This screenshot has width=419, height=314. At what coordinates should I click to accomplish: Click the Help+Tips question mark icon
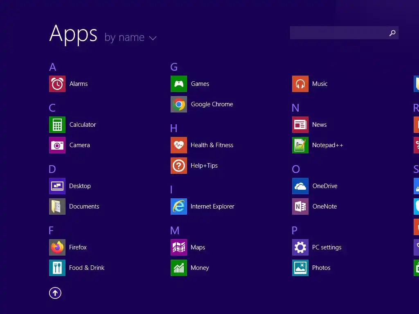click(x=179, y=166)
